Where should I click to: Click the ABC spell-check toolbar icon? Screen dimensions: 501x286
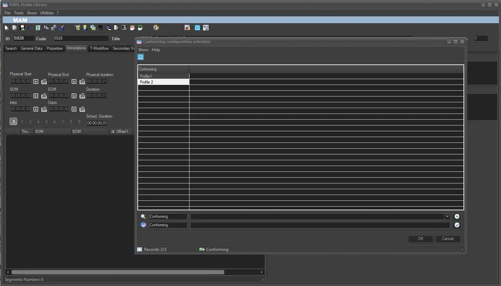(132, 28)
